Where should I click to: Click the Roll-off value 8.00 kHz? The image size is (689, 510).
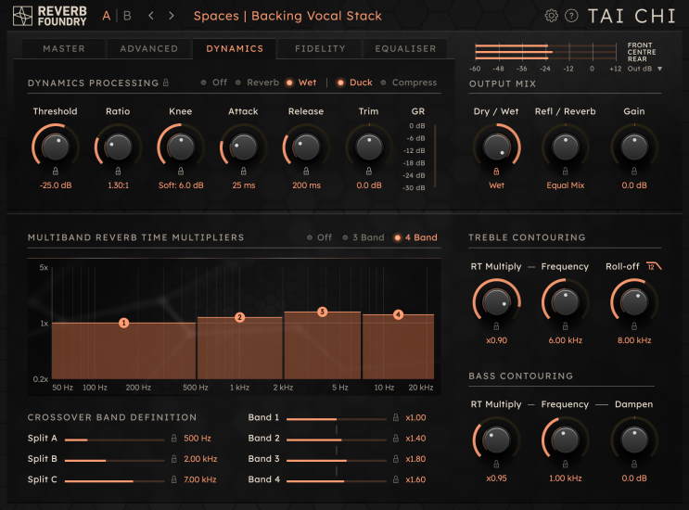pos(634,340)
